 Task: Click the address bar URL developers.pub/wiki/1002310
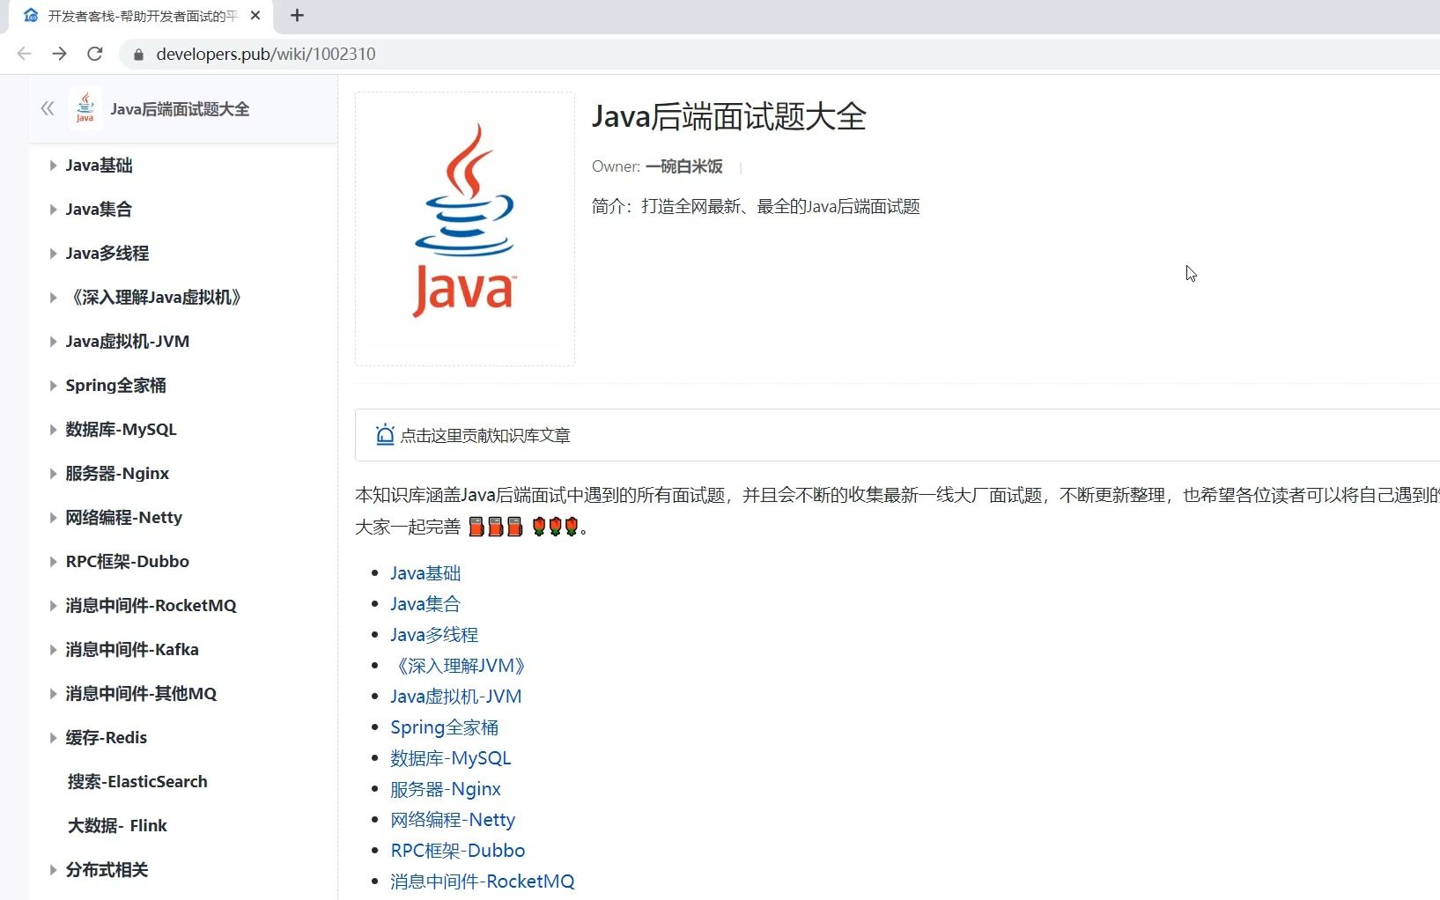[266, 54]
